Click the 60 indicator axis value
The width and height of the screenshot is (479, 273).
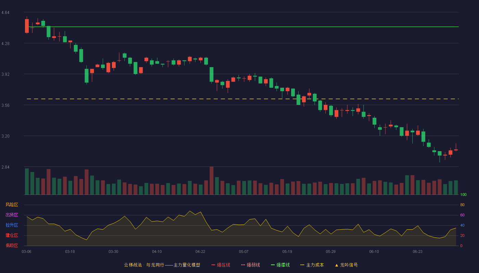tap(462, 215)
